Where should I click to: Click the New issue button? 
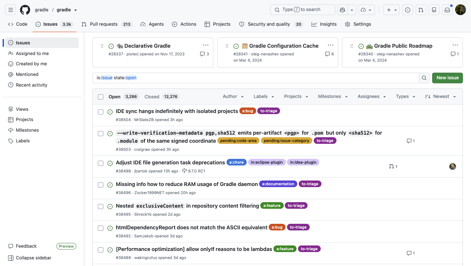[x=448, y=78]
